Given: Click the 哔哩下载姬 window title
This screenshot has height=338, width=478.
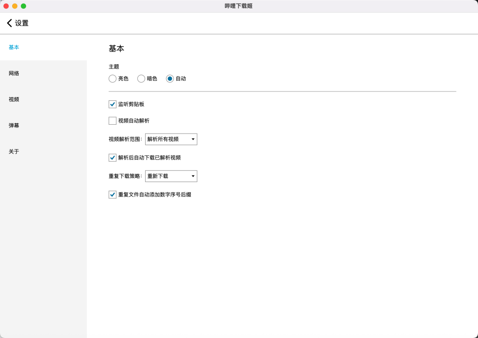Looking at the screenshot, I should tap(239, 6).
